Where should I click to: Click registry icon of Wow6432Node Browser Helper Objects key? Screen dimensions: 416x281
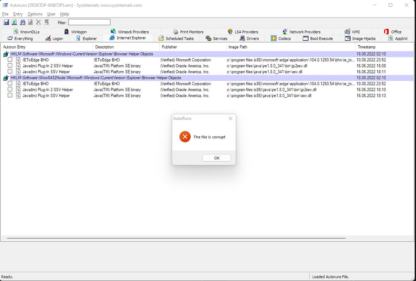tap(6, 78)
